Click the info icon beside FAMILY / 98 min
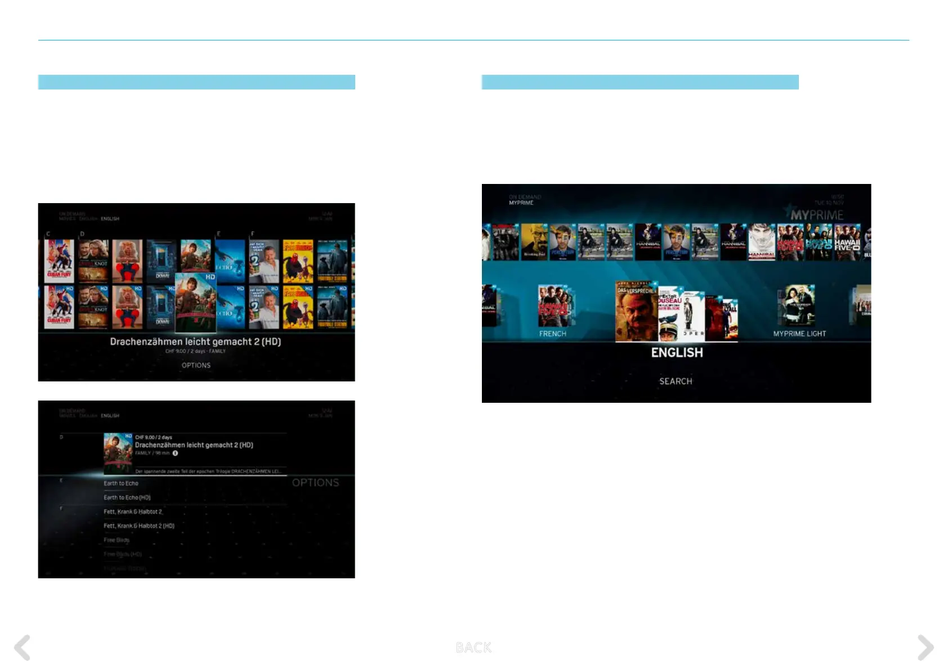Viewport: 948px width, 670px height. [175, 453]
